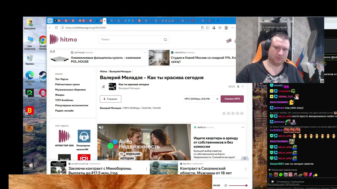
Task: Open Топ Чарты in the side menu
Action: coord(62,79)
